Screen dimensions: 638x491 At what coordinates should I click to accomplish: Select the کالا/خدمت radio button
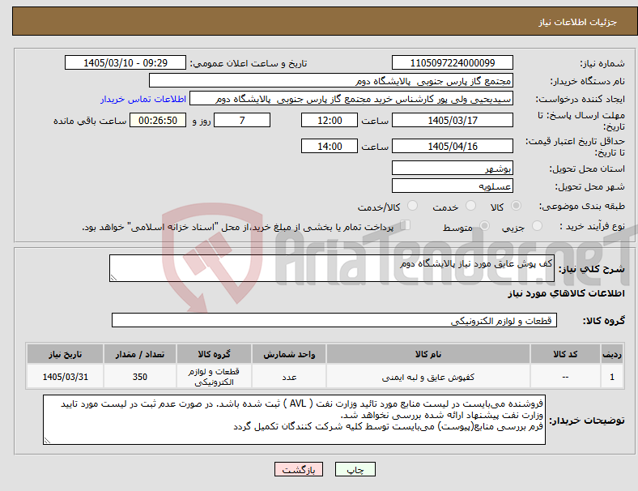(412, 206)
